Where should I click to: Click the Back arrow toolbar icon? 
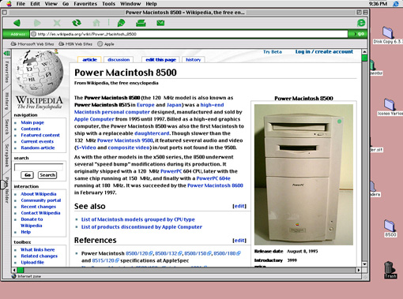17,23
